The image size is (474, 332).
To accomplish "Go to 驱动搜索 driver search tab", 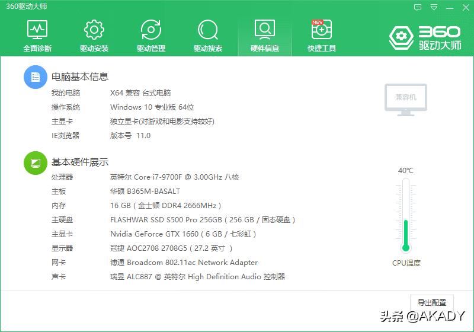I will tap(208, 36).
